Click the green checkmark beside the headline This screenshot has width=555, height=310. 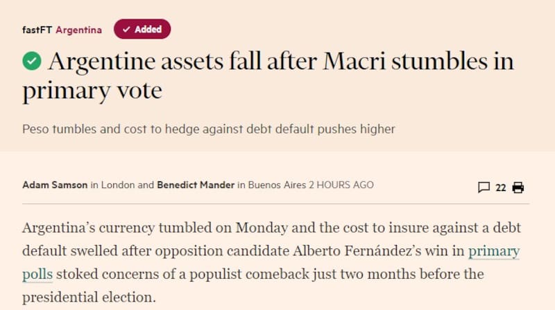(x=32, y=62)
